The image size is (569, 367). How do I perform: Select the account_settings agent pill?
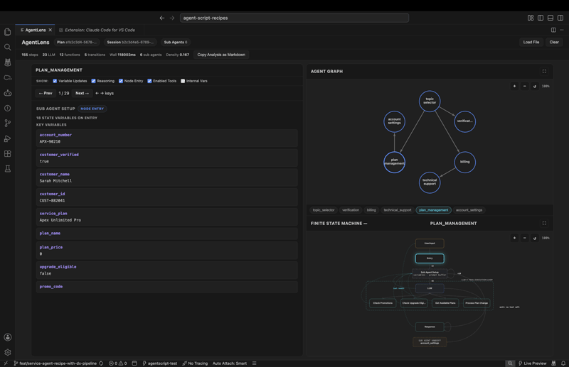point(469,210)
